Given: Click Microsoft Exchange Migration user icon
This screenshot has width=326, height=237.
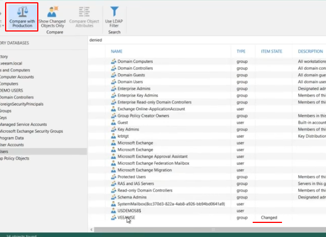Looking at the screenshot, I should pyautogui.click(x=113, y=170).
